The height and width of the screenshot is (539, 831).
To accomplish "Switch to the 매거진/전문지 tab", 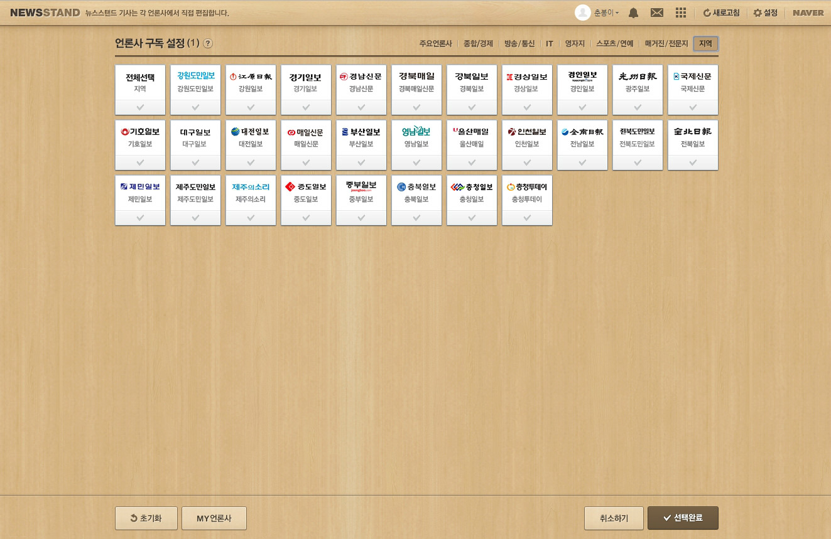I will 666,44.
